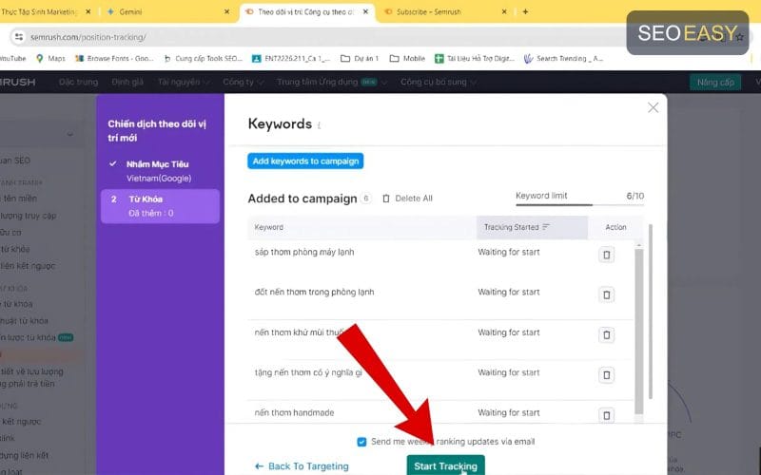Image resolution: width=761 pixels, height=475 pixels.
Task: Open the site info icon in address bar
Action: (x=18, y=37)
